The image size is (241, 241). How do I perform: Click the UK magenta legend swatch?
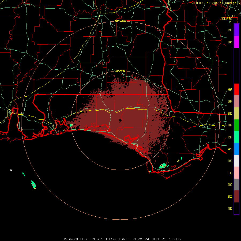click(x=236, y=42)
